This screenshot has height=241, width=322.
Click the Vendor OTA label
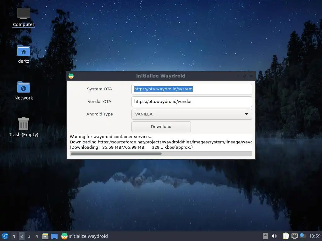pyautogui.click(x=99, y=101)
